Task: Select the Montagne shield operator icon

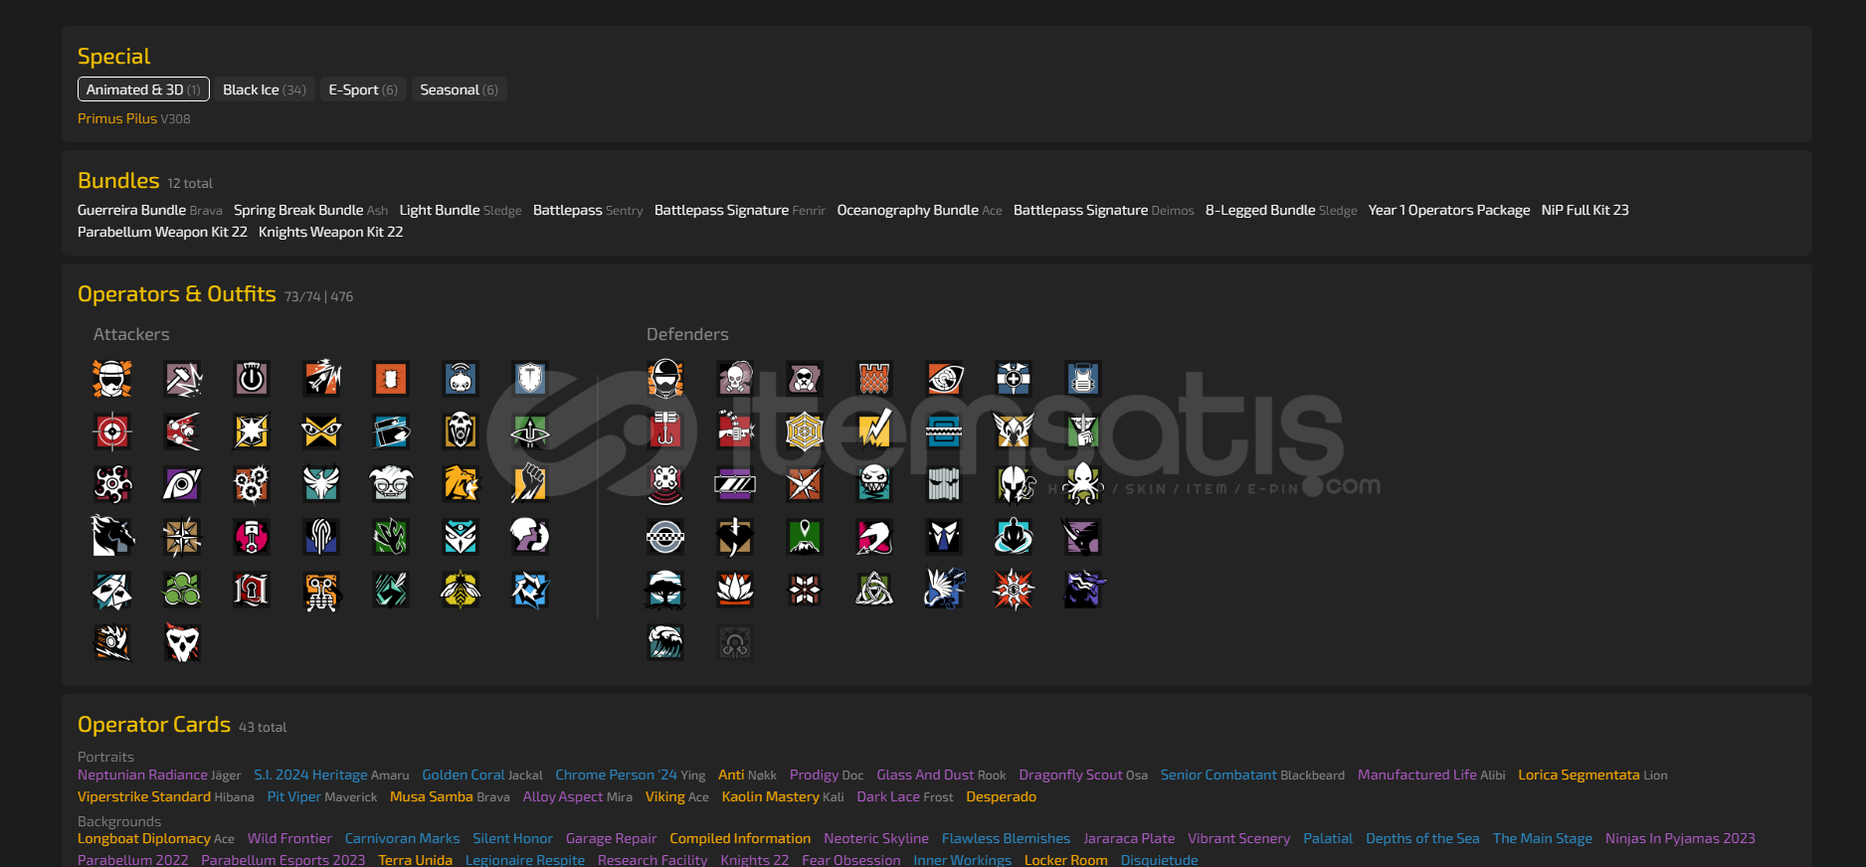Action: pos(530,379)
